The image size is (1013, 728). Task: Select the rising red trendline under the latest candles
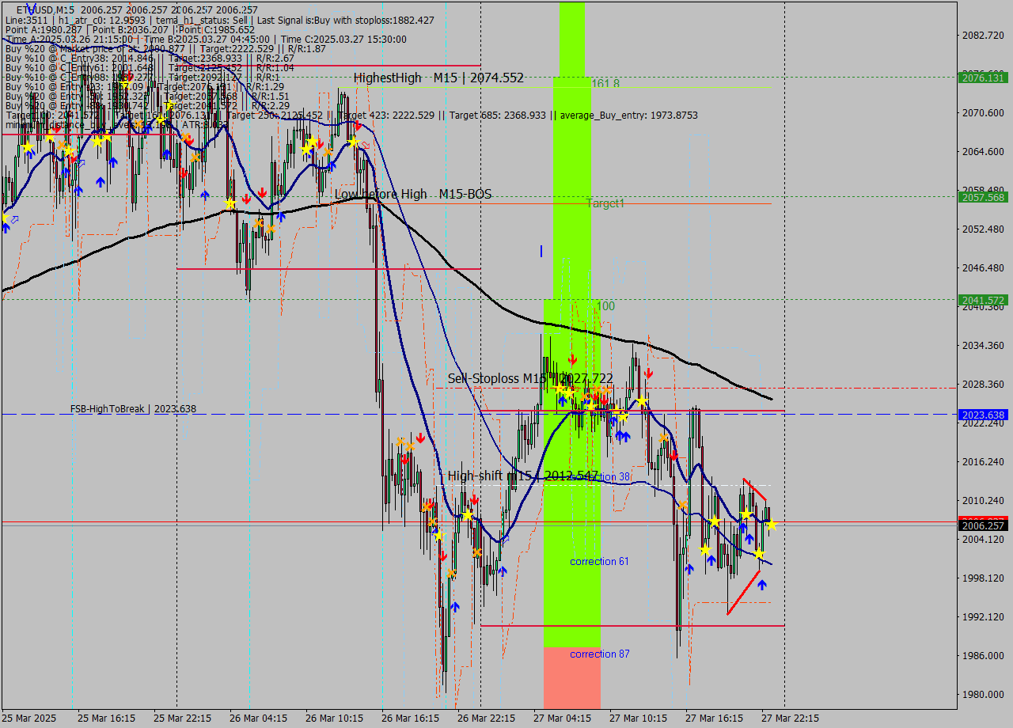[743, 593]
